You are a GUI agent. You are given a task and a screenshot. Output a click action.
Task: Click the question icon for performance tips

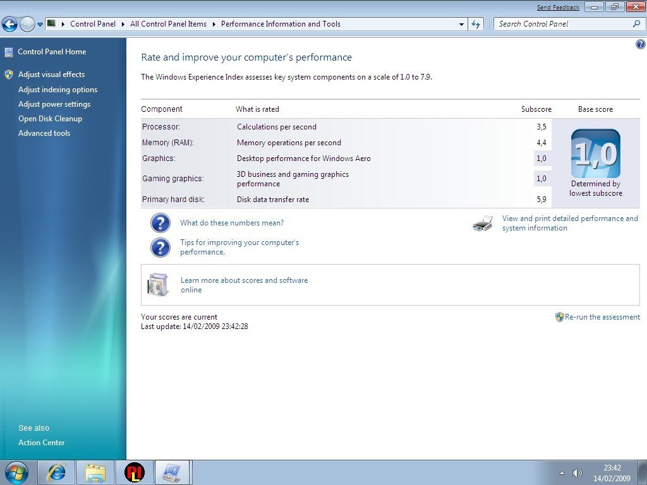160,248
